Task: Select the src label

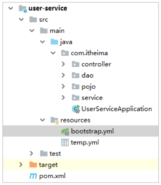Action: tap(44, 20)
